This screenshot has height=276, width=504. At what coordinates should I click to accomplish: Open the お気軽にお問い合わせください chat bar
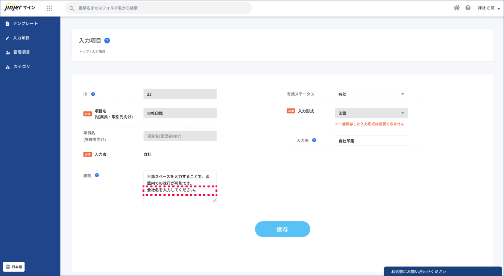442,271
